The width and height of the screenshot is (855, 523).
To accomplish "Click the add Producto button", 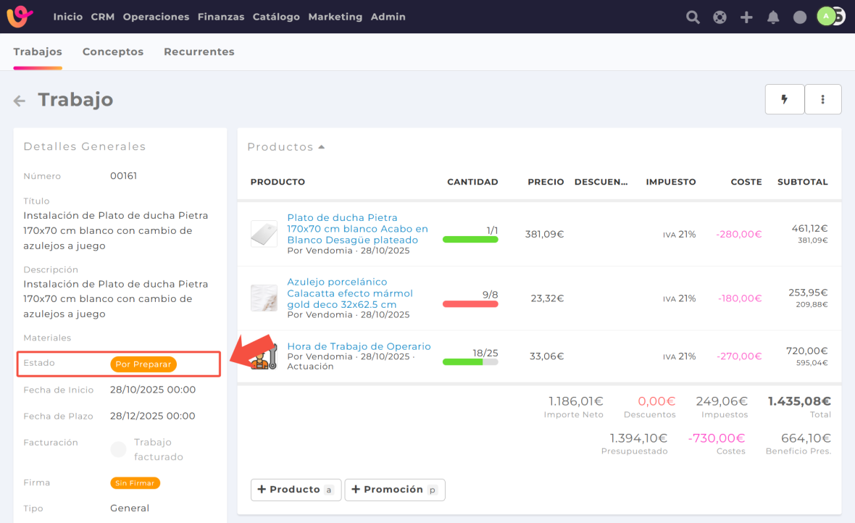I will [296, 490].
